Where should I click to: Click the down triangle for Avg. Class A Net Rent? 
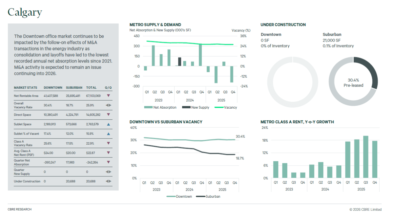coord(109,153)
